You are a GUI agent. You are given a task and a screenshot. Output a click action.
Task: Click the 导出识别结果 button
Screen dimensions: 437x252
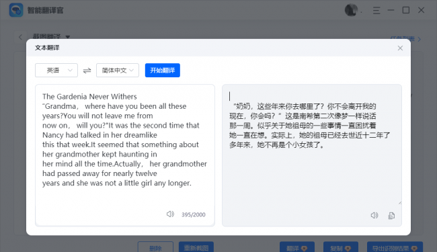point(395,247)
